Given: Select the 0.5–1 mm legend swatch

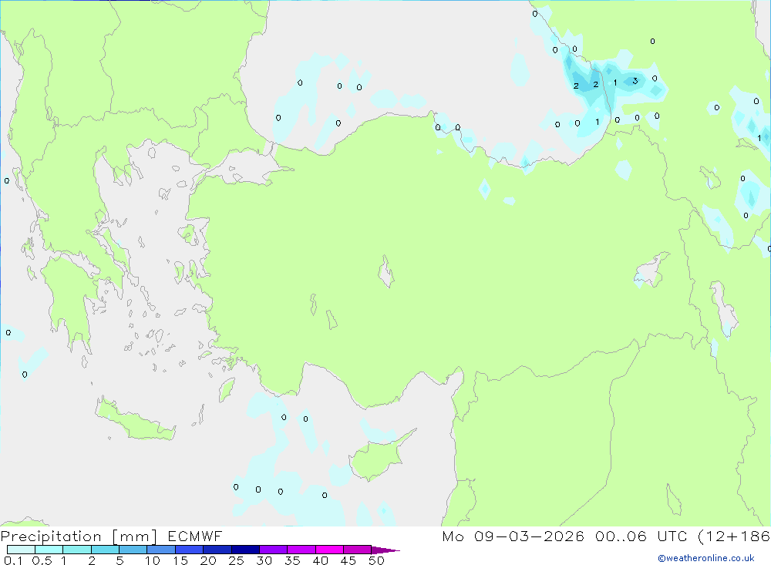Looking at the screenshot, I should point(49,550).
